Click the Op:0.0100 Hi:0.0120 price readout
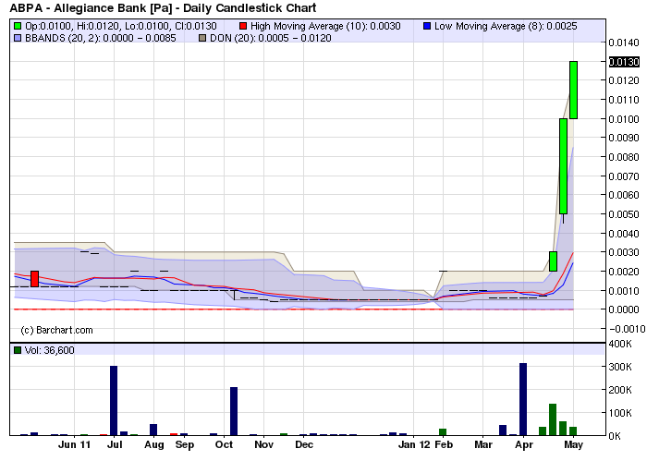 point(121,26)
